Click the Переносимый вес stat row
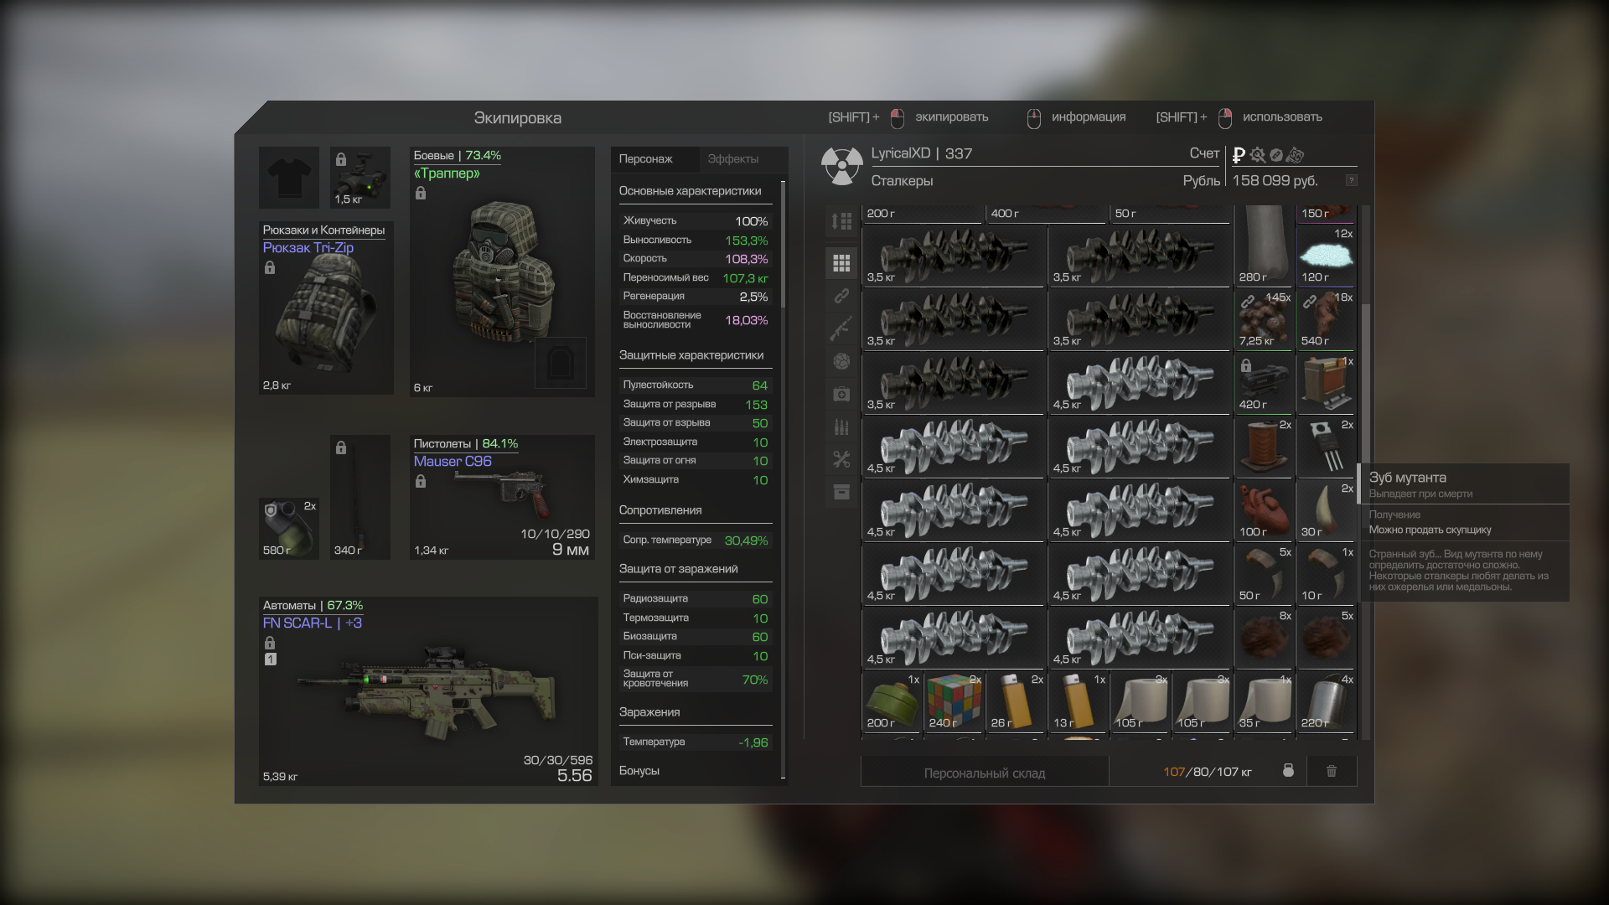Viewport: 1609px width, 905px height. pos(696,277)
